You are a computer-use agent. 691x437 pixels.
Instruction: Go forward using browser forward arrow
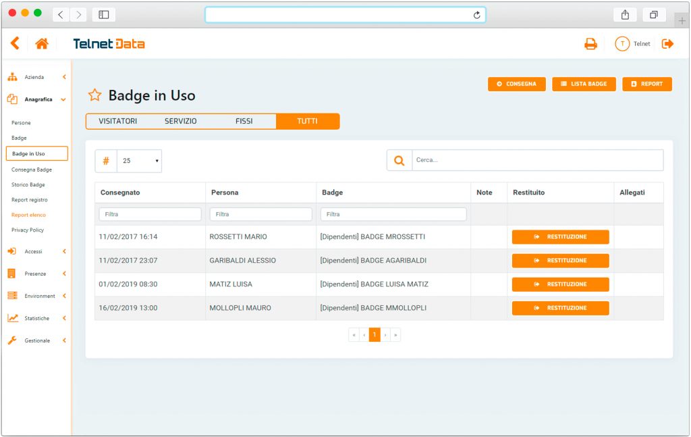tap(78, 15)
